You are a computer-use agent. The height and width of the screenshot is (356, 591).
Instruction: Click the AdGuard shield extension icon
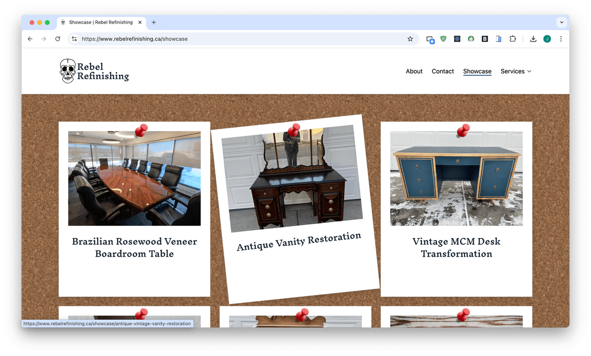tap(443, 39)
